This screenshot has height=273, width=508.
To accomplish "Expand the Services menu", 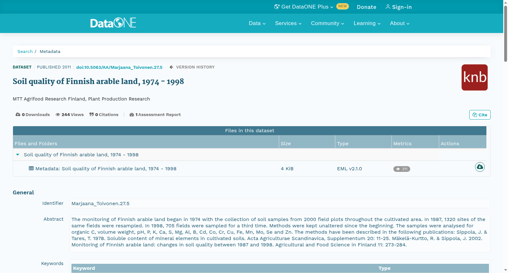I will click(x=288, y=23).
